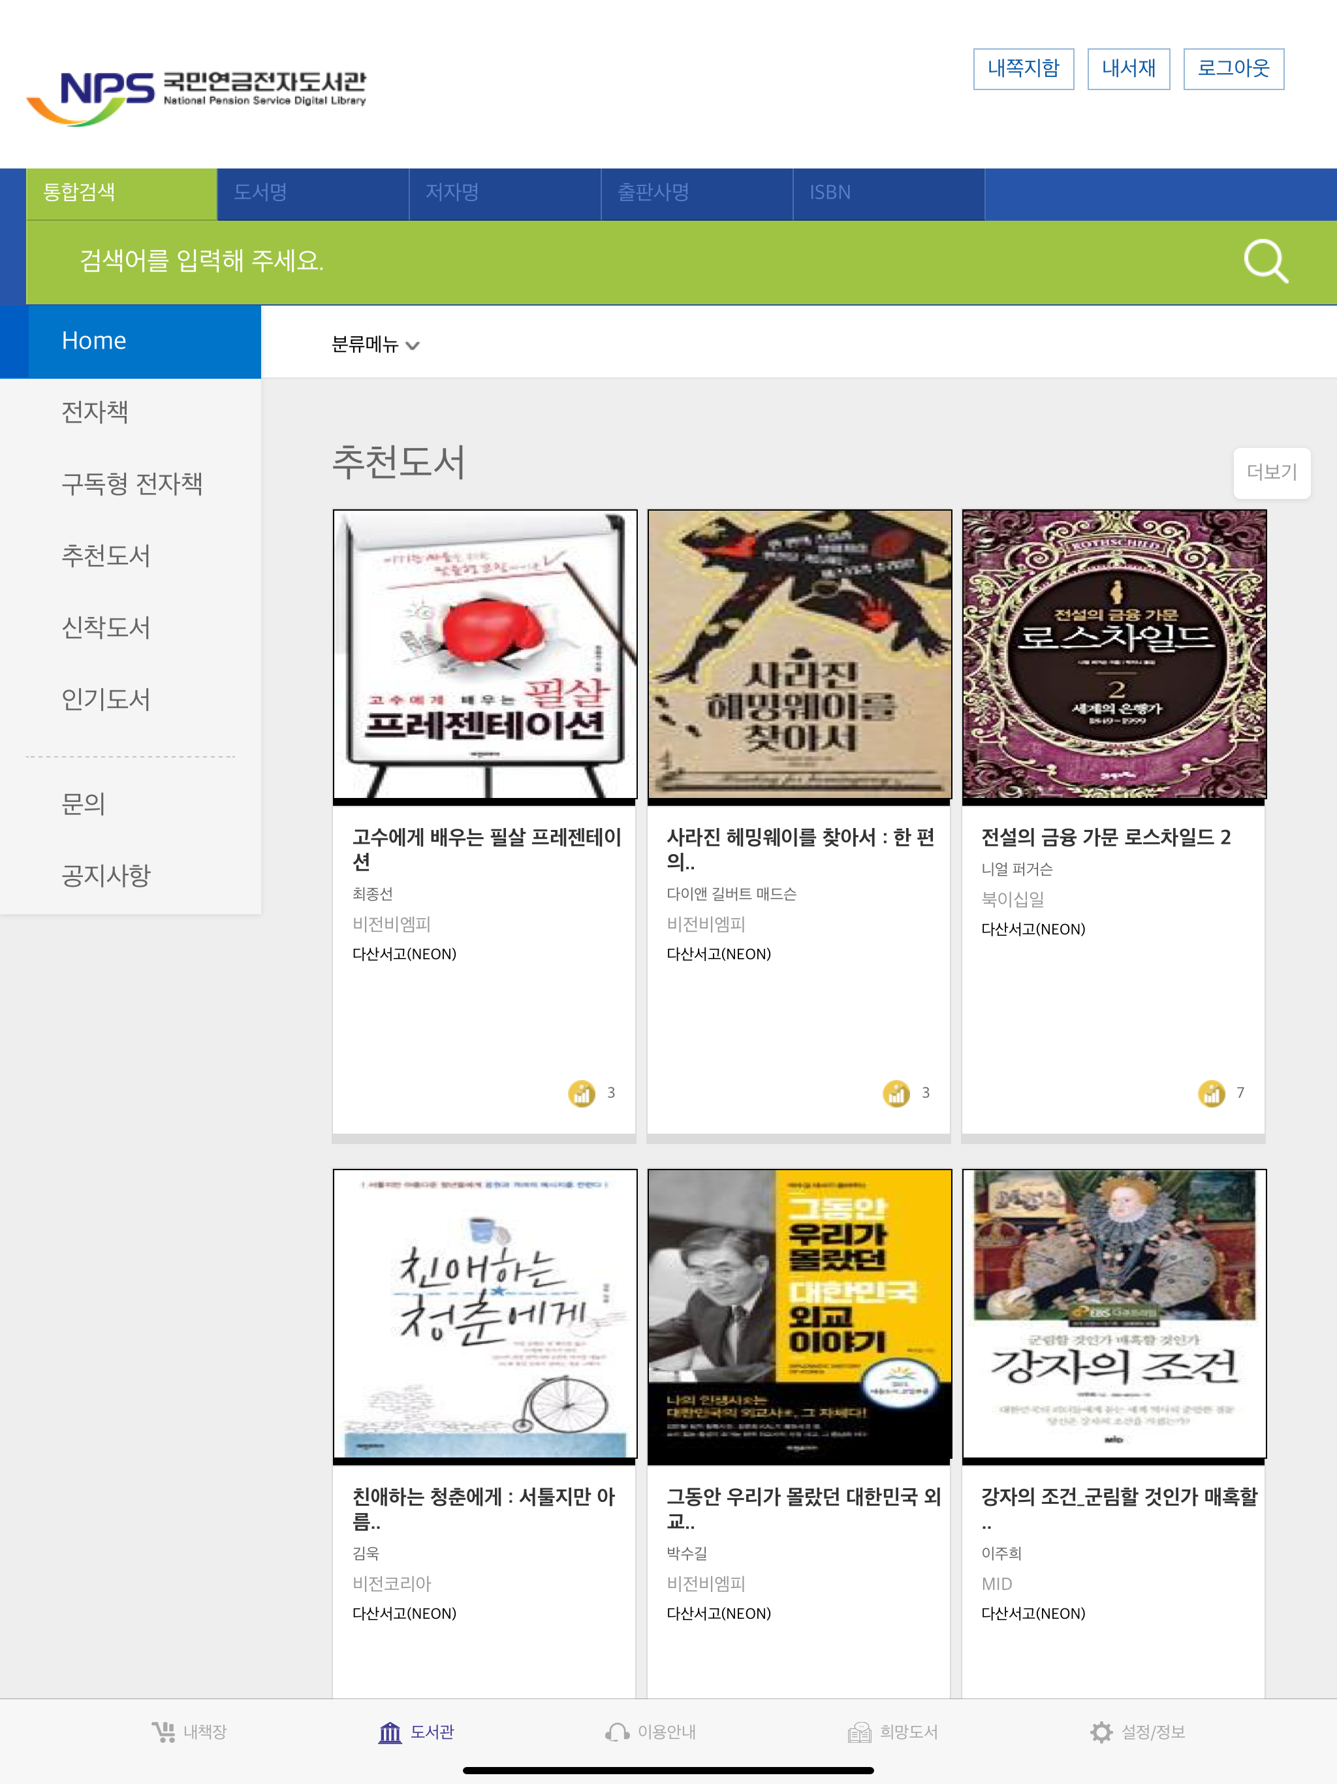Click title 전설의 금융 가문 로스차일드 2
Viewport: 1337px width, 1784px height.
pyautogui.click(x=1105, y=837)
